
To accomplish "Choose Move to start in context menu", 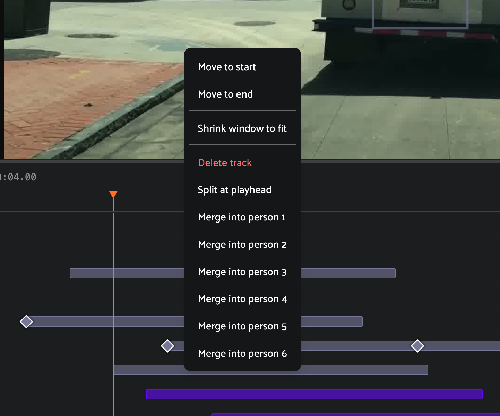I will coord(242,67).
